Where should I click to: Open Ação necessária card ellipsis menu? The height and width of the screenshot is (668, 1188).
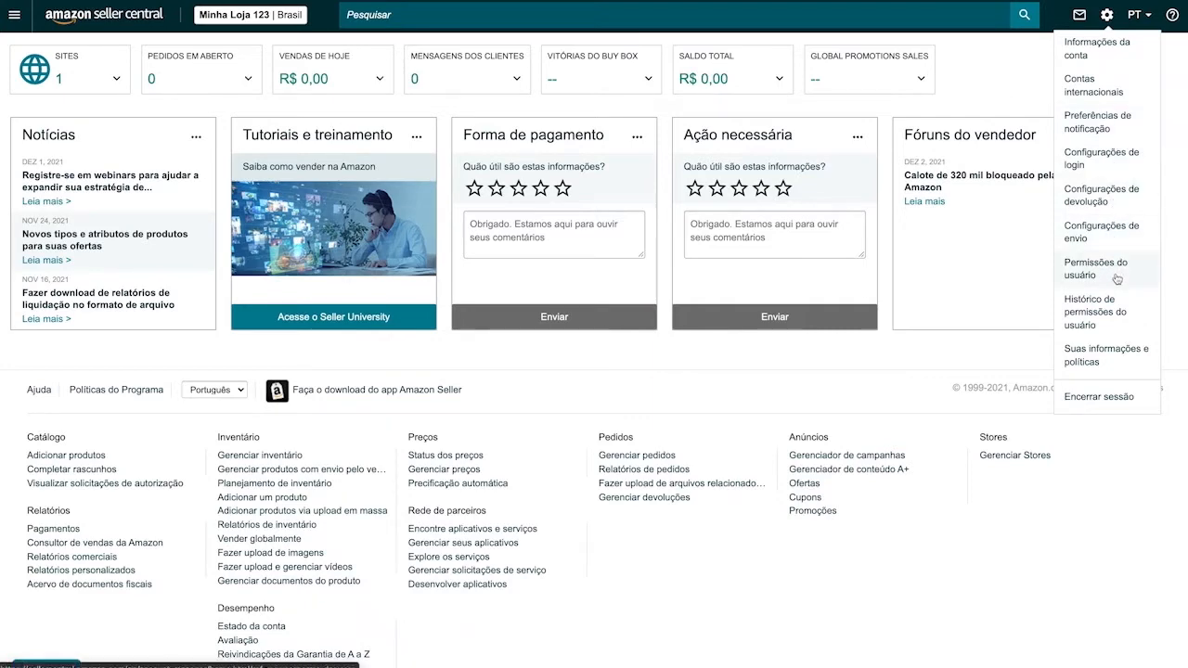[x=858, y=136]
